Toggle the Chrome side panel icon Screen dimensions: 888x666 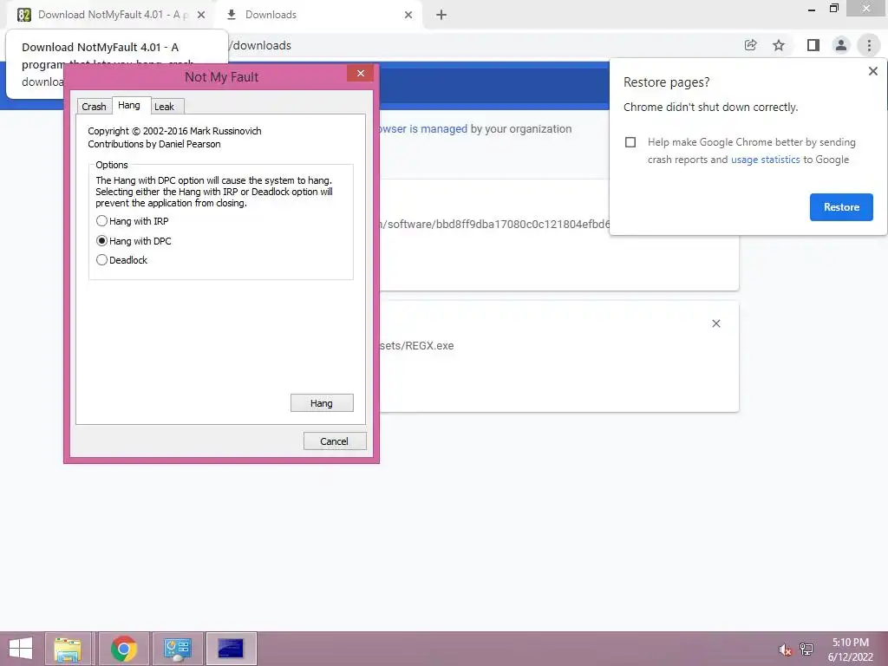click(x=813, y=45)
